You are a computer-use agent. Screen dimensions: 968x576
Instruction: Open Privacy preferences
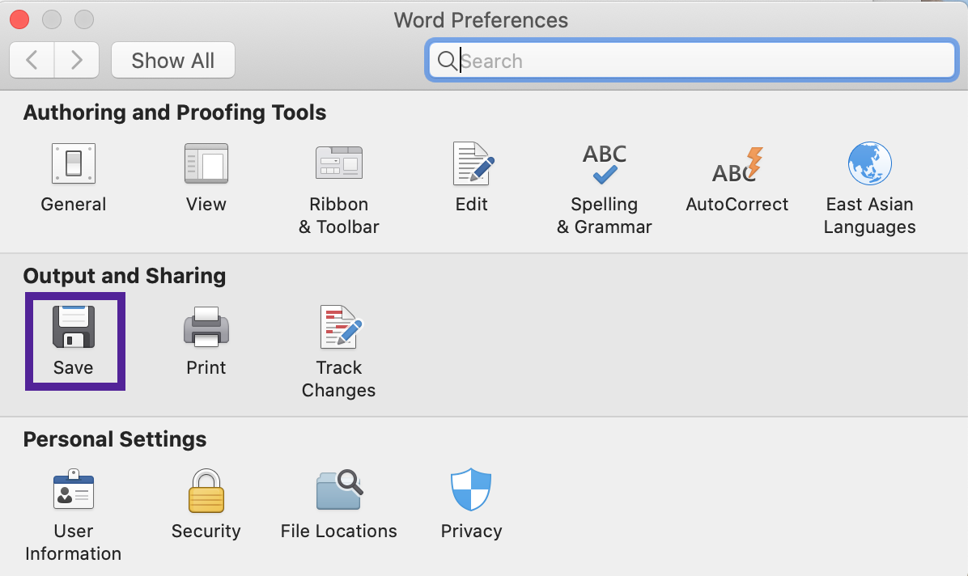tap(472, 505)
